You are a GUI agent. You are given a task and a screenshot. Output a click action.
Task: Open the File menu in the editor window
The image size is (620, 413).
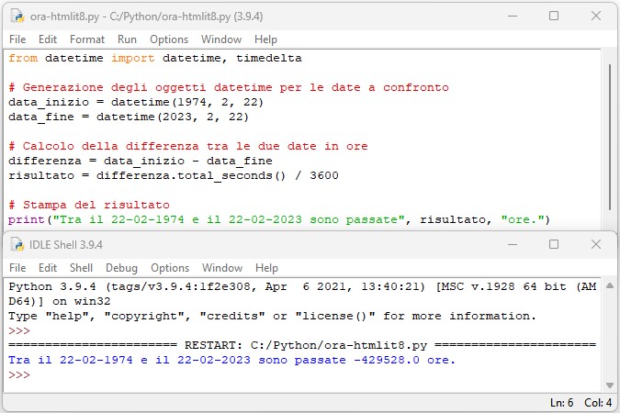[17, 39]
